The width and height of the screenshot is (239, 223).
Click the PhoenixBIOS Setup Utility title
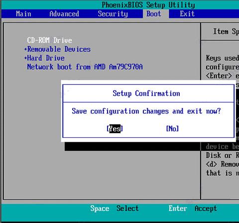click(x=148, y=5)
